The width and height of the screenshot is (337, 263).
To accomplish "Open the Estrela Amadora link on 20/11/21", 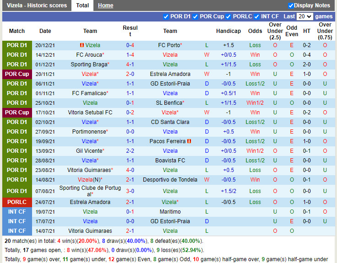I will click(x=170, y=74).
